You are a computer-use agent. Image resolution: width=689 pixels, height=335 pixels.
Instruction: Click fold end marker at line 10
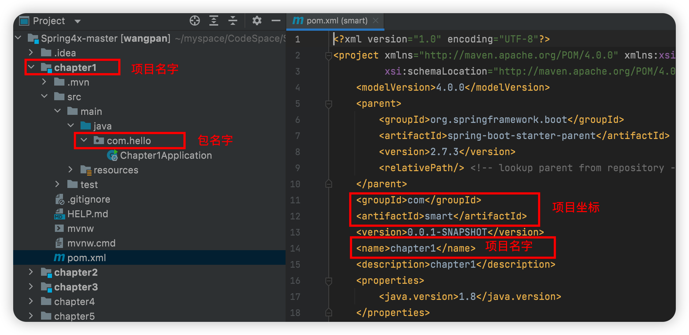[x=329, y=184]
